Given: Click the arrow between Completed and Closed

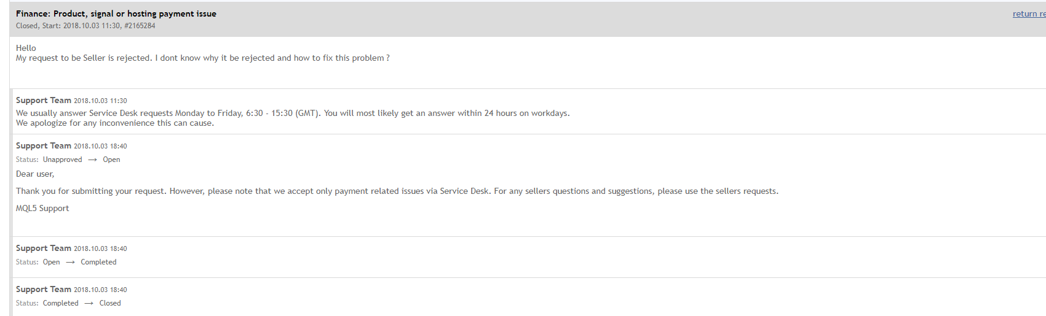Looking at the screenshot, I should click(x=89, y=303).
